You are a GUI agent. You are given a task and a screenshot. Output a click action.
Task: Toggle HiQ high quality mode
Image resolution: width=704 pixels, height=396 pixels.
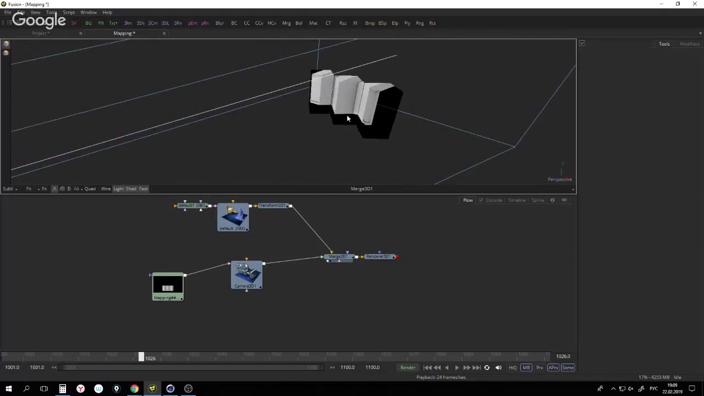pyautogui.click(x=513, y=367)
